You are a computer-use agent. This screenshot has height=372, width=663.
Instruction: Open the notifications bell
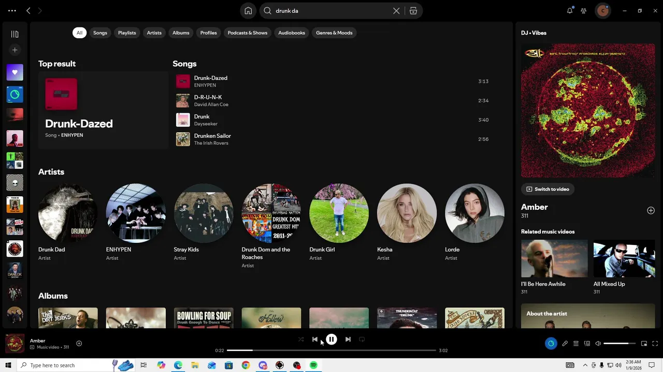pyautogui.click(x=570, y=10)
